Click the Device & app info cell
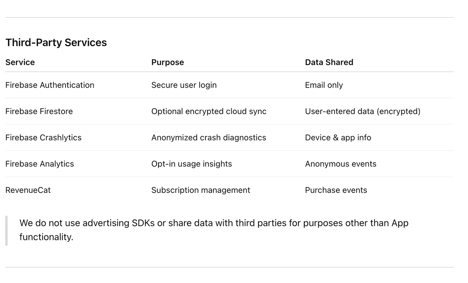Screen dimensions: 468x283 click(x=338, y=137)
